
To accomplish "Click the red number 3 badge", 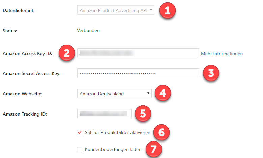I will pos(211,73).
